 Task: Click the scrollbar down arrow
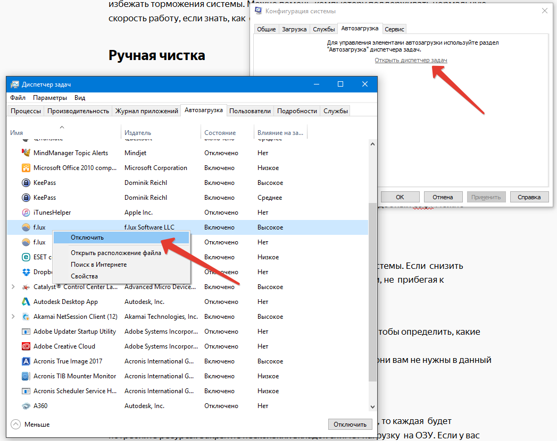(372, 407)
